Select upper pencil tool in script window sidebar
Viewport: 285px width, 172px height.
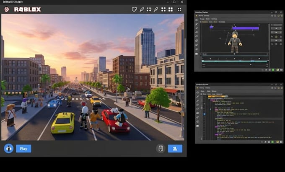[x=197, y=97]
